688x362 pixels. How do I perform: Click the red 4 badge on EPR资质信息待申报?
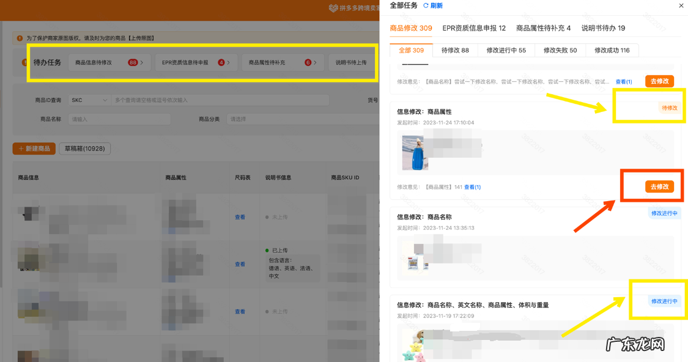(221, 62)
